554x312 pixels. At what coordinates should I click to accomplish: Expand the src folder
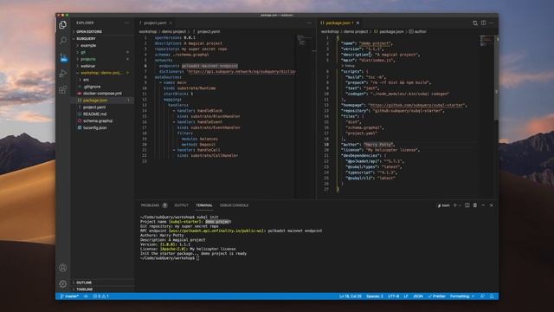tap(86, 80)
